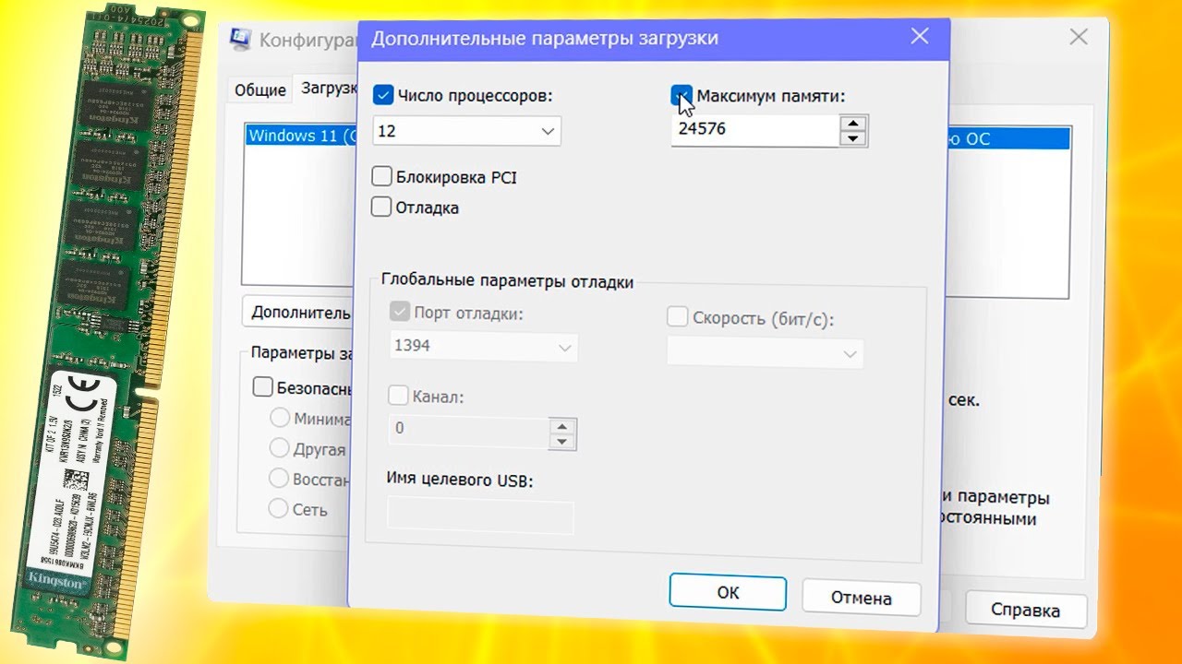
Task: Click the system configuration window icon
Action: click(x=240, y=39)
